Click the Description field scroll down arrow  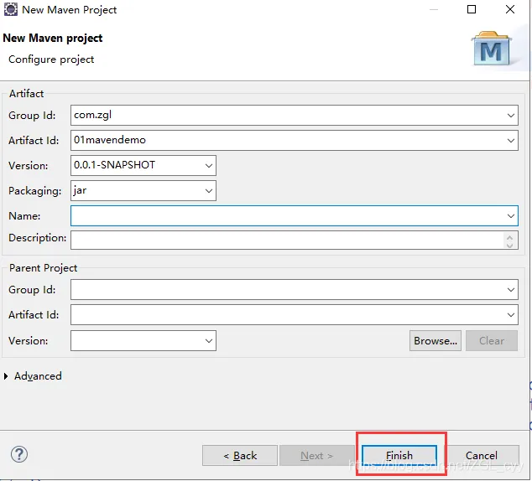(509, 245)
